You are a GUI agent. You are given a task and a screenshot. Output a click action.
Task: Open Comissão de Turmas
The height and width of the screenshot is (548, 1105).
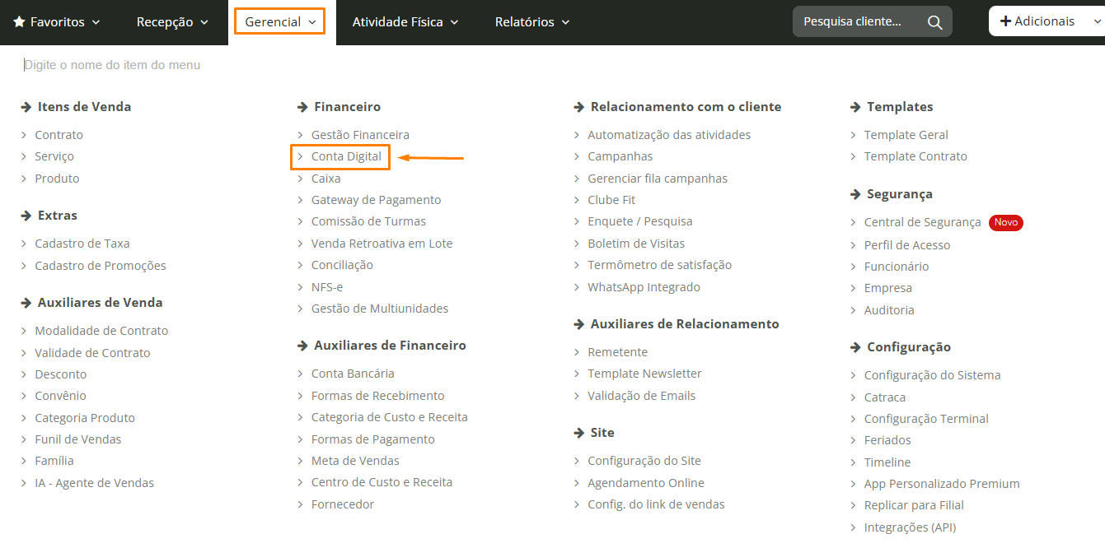(368, 221)
